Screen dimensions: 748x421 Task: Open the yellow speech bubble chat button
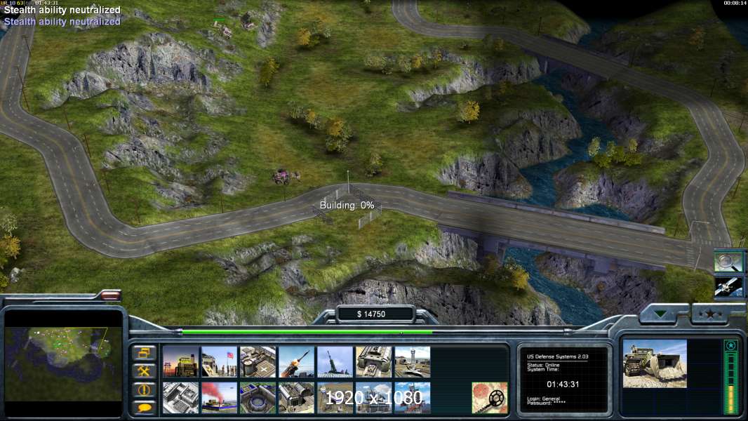(144, 408)
